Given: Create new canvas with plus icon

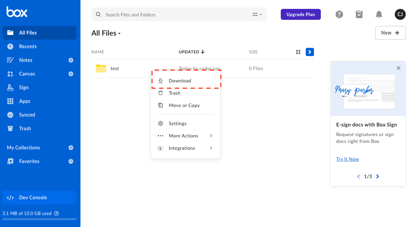Looking at the screenshot, I should click(71, 74).
